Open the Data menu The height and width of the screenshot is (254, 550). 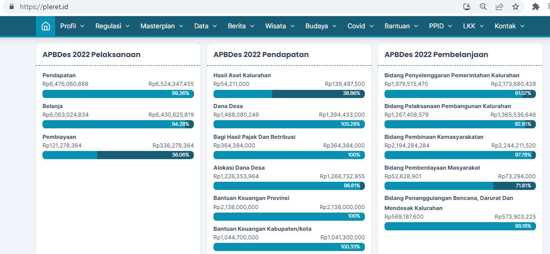pos(205,26)
